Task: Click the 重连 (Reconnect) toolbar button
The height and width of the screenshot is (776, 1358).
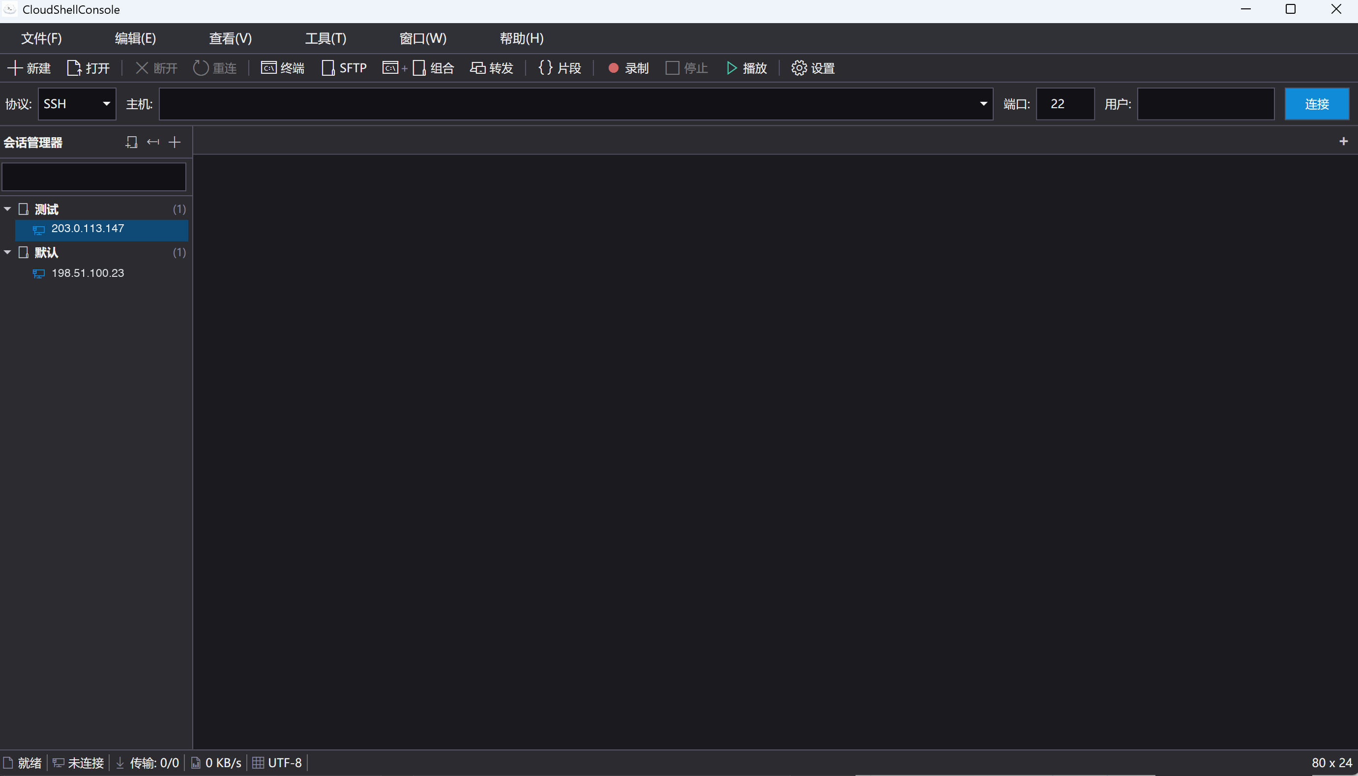Action: (215, 68)
